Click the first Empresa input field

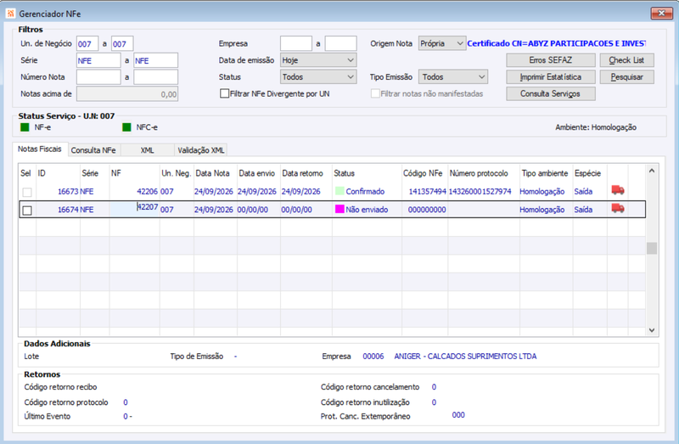pos(295,44)
